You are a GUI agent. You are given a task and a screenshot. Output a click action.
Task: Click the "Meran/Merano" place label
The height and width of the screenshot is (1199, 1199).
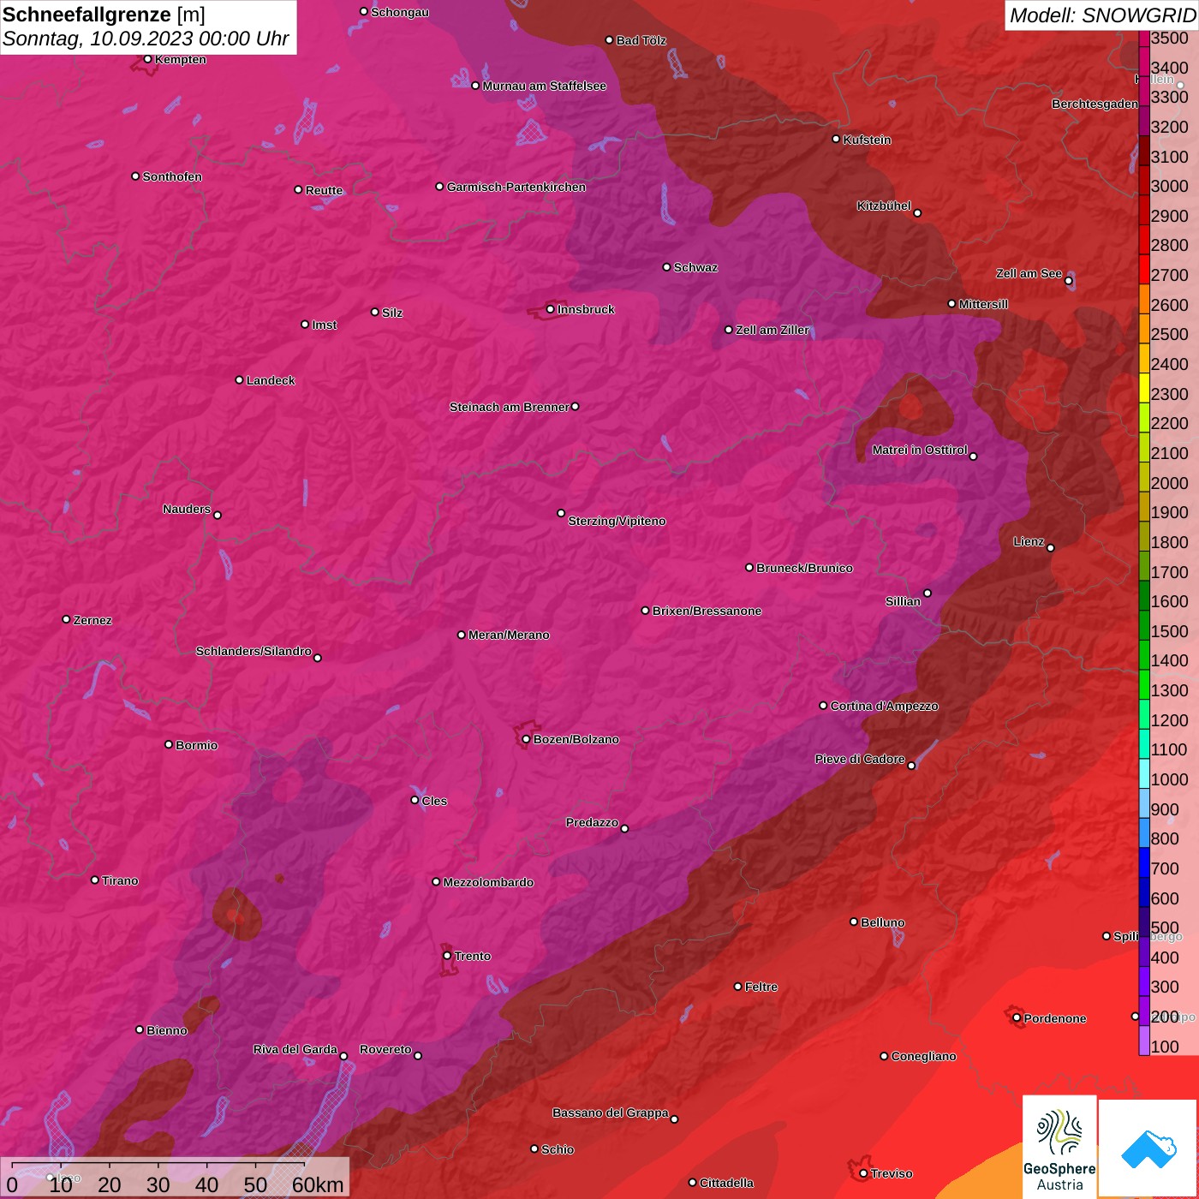point(509,635)
